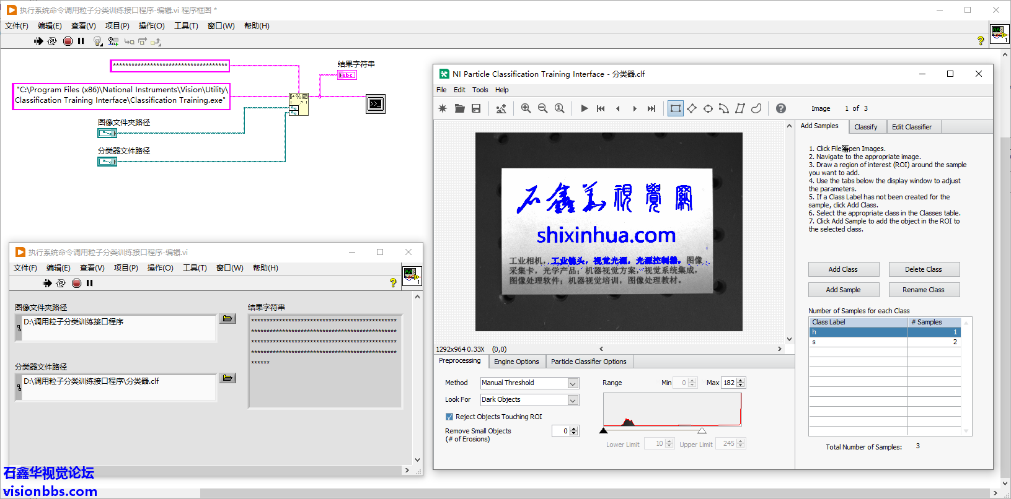Toggle highlight execution light bulb

click(x=97, y=41)
